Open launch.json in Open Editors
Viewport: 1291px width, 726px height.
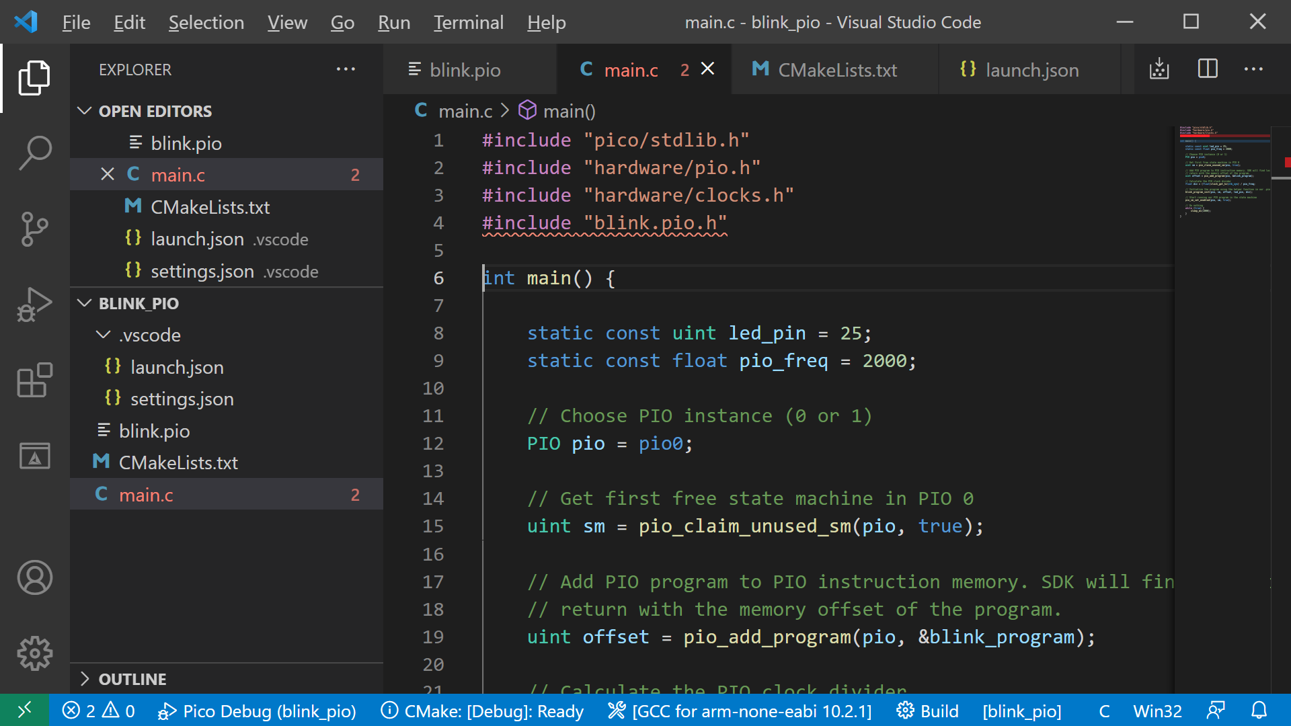(x=227, y=239)
